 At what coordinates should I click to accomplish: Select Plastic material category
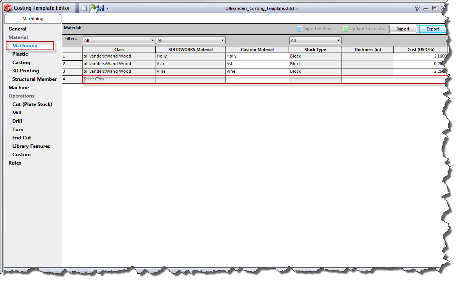(x=20, y=54)
